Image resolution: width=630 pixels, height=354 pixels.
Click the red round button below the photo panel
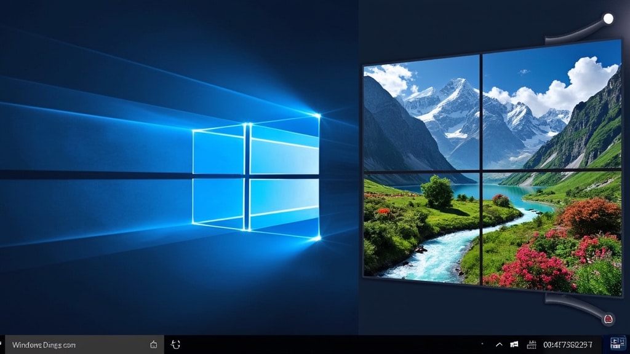(x=608, y=319)
